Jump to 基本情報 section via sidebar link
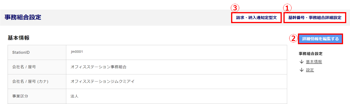350x104 pixels. (x=314, y=62)
